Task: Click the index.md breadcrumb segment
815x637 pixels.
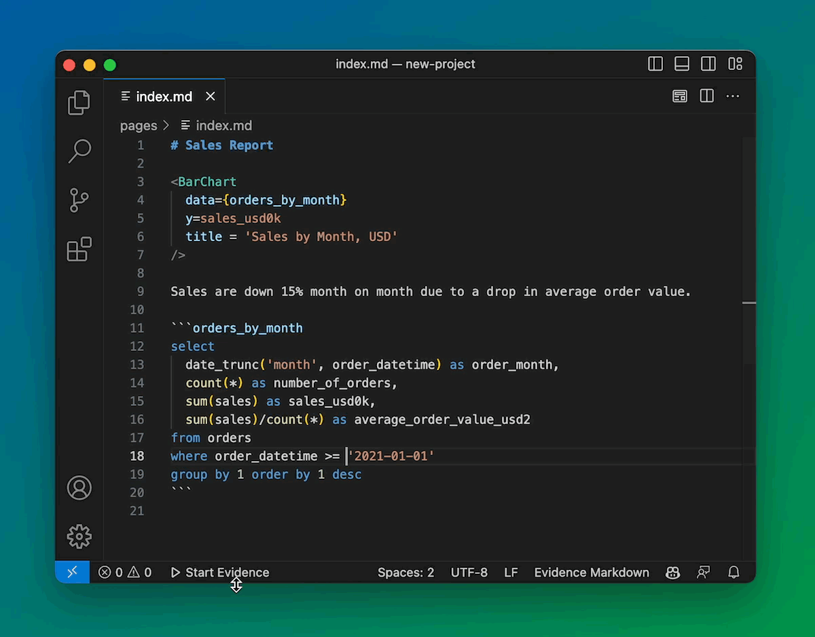Action: click(223, 126)
